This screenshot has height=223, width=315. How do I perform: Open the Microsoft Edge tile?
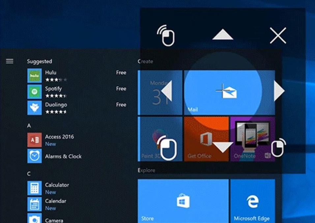(x=253, y=201)
